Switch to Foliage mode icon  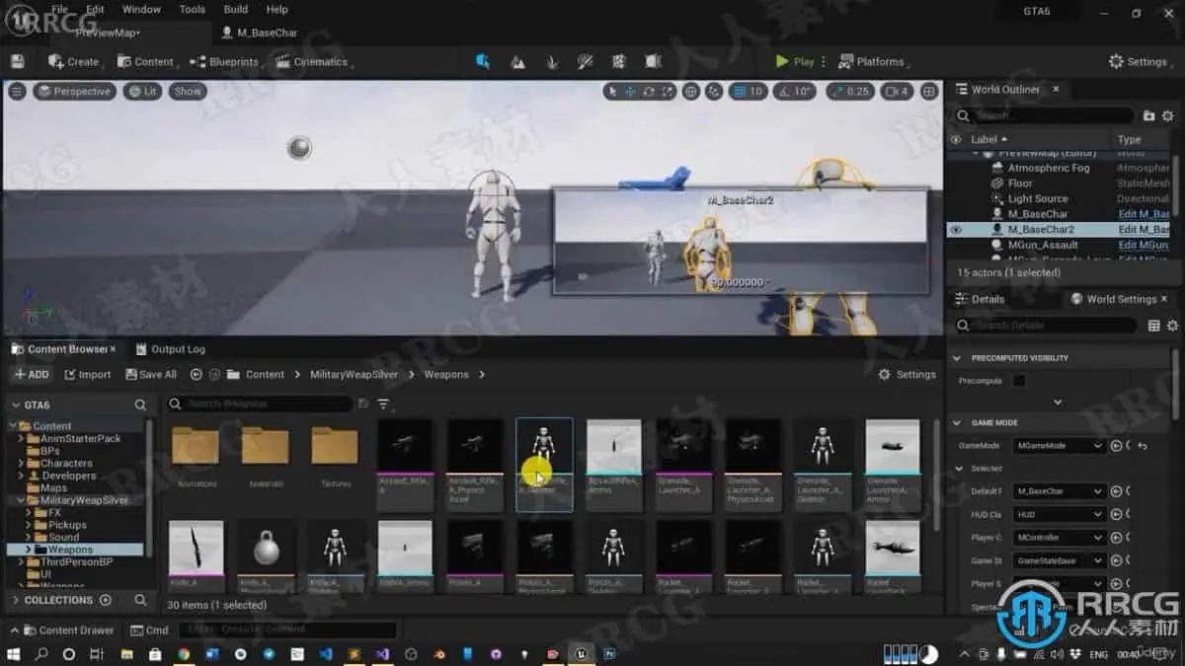coord(551,61)
